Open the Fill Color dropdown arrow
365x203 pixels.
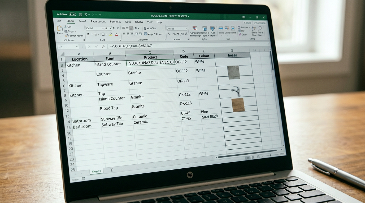(x=114, y=34)
